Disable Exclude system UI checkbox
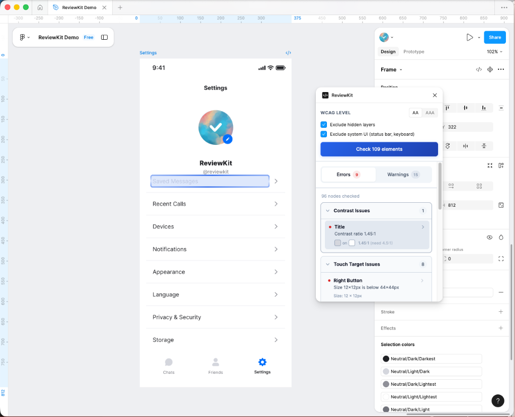 pos(323,134)
